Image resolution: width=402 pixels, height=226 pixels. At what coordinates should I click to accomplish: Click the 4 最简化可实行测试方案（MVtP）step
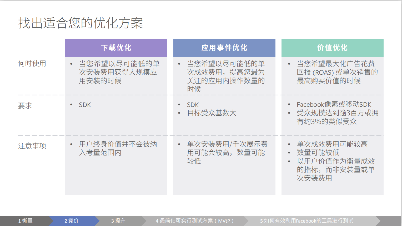pos(195,221)
